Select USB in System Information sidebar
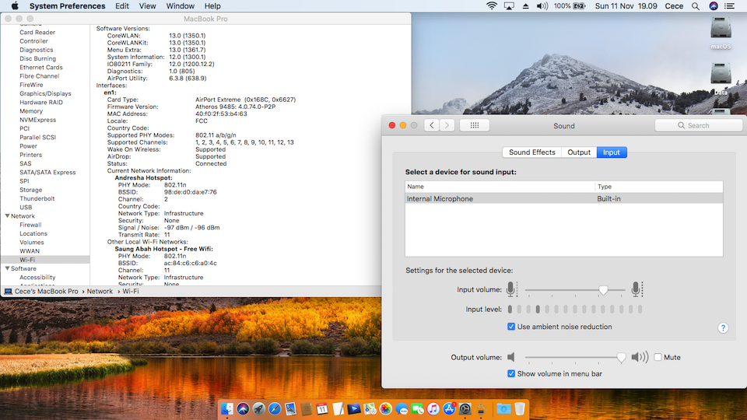747x420 pixels. click(x=26, y=207)
